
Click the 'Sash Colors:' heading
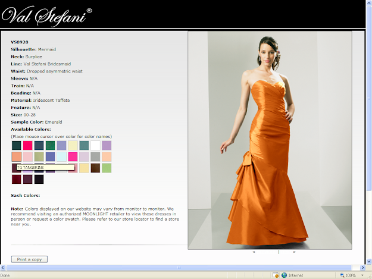pyautogui.click(x=26, y=195)
